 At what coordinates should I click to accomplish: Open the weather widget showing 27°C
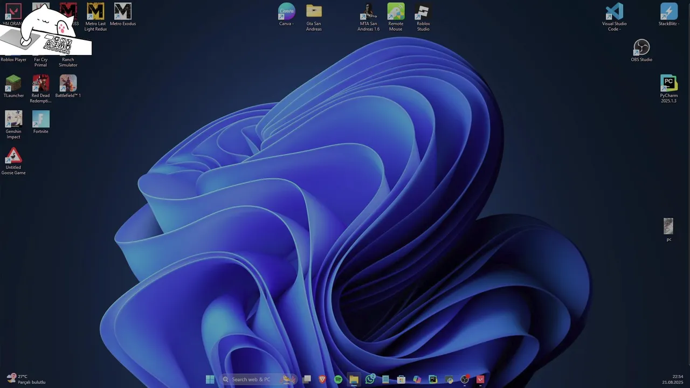point(26,379)
